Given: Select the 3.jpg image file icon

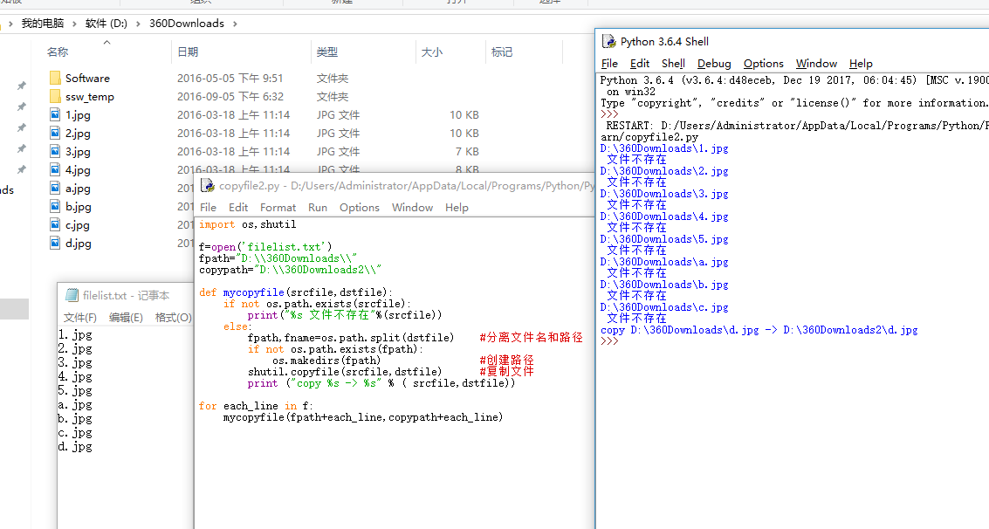Looking at the screenshot, I should coord(55,151).
